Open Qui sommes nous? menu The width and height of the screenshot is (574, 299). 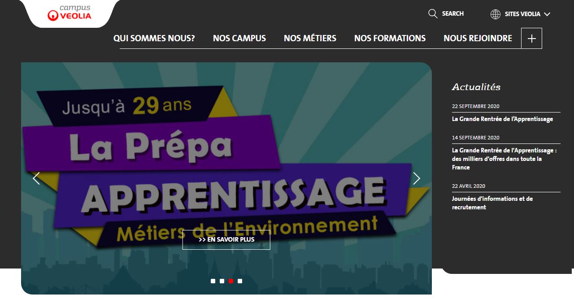pyautogui.click(x=154, y=38)
